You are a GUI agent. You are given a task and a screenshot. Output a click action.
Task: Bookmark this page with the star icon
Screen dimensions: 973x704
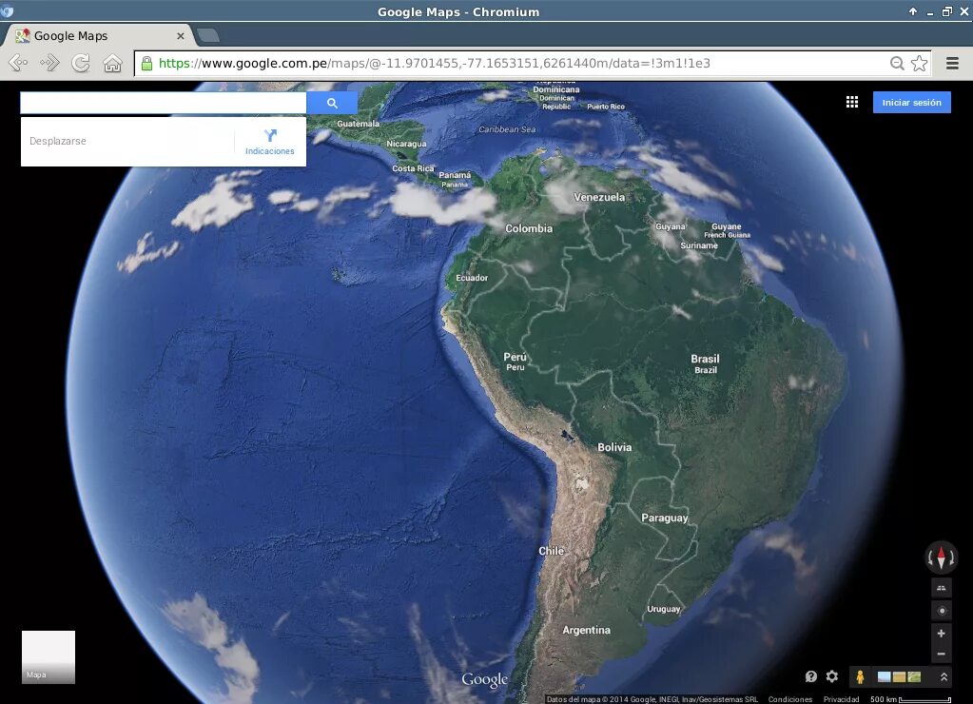[x=919, y=63]
